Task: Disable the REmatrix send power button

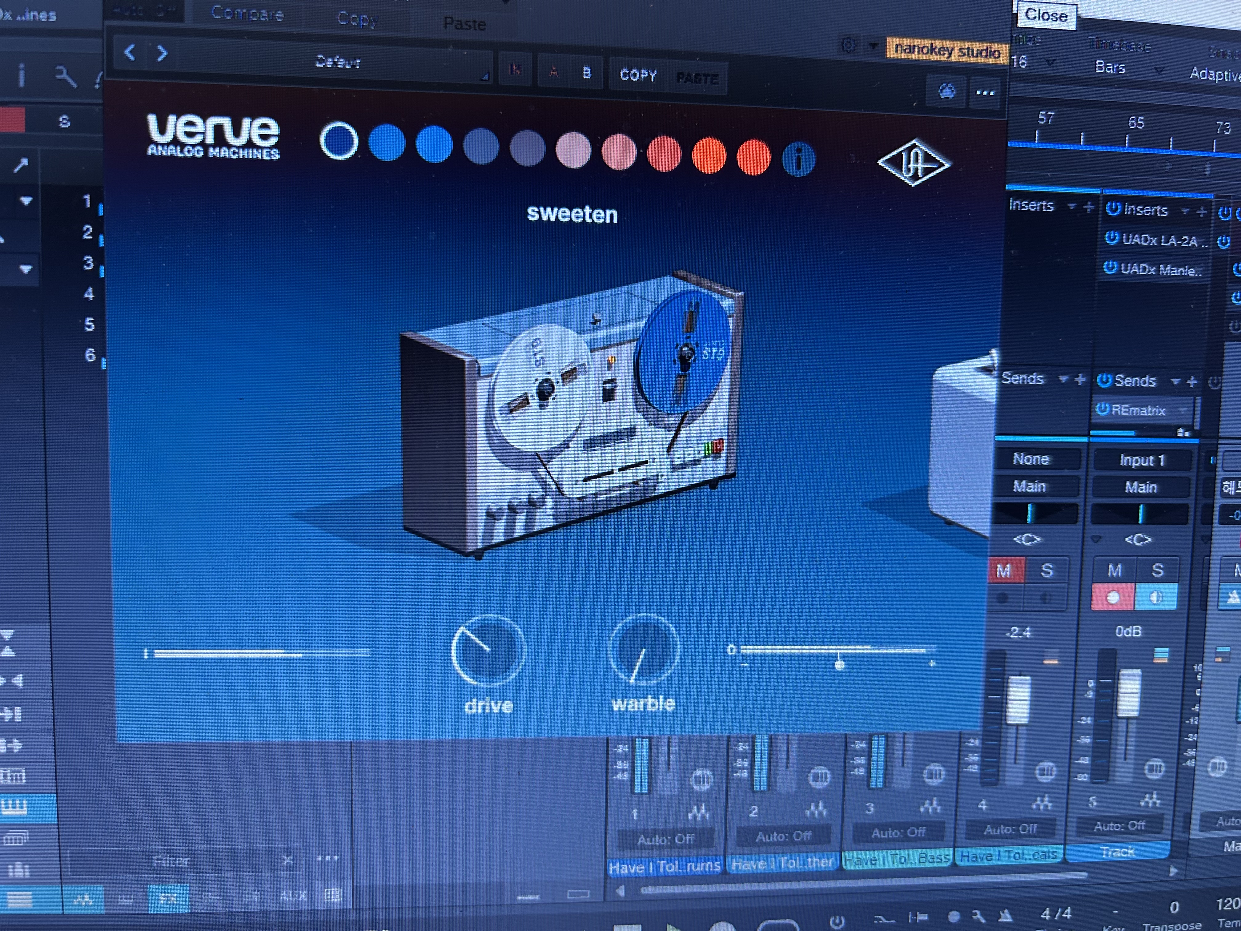Action: 1102,409
